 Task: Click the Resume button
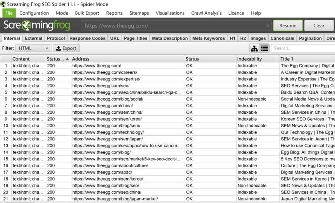tap(288, 26)
